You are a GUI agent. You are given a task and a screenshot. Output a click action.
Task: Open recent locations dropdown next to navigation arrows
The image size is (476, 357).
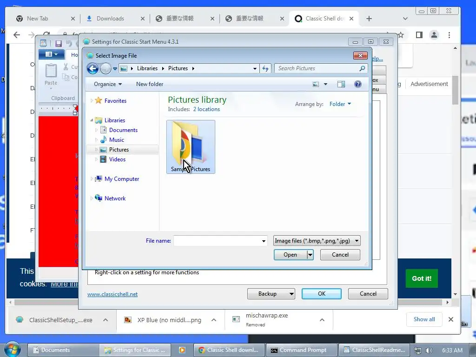pos(115,69)
